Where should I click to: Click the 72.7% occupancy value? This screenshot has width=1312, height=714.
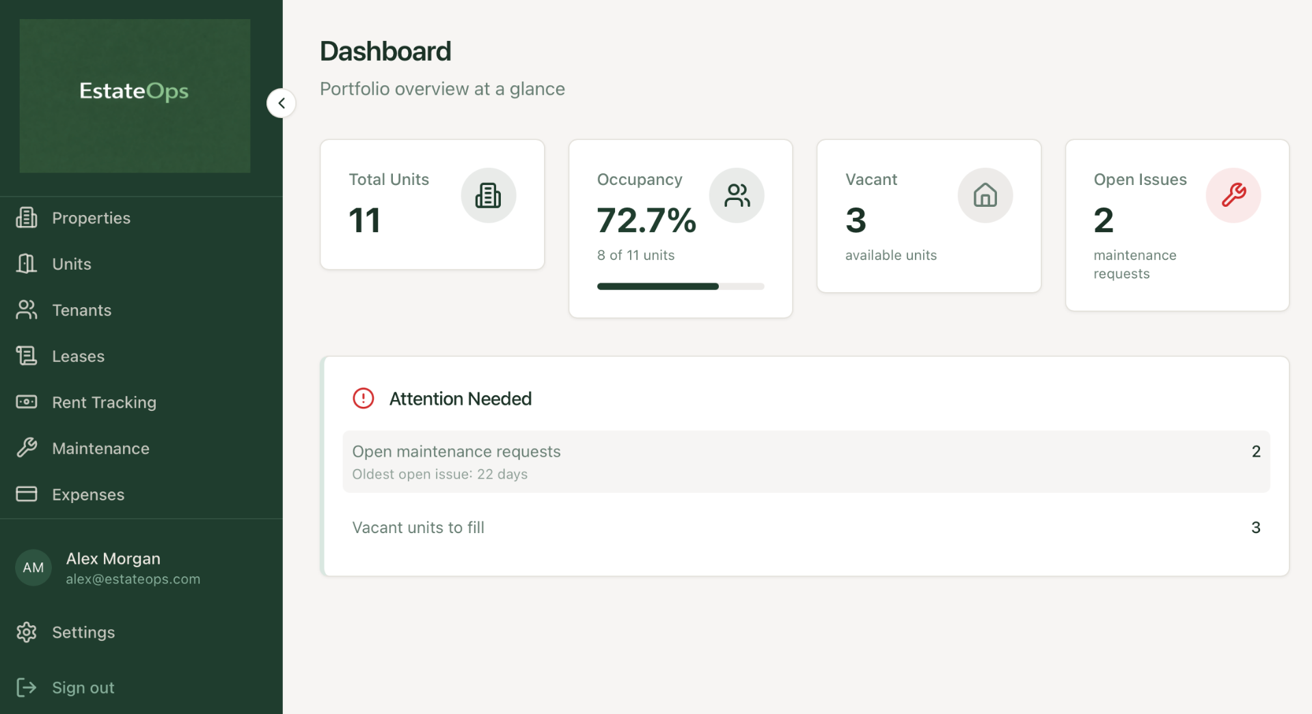pyautogui.click(x=646, y=220)
